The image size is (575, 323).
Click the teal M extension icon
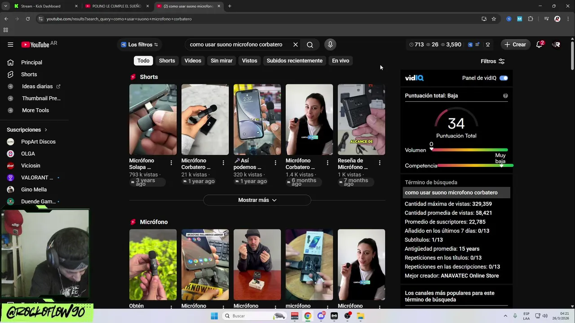coord(519,19)
